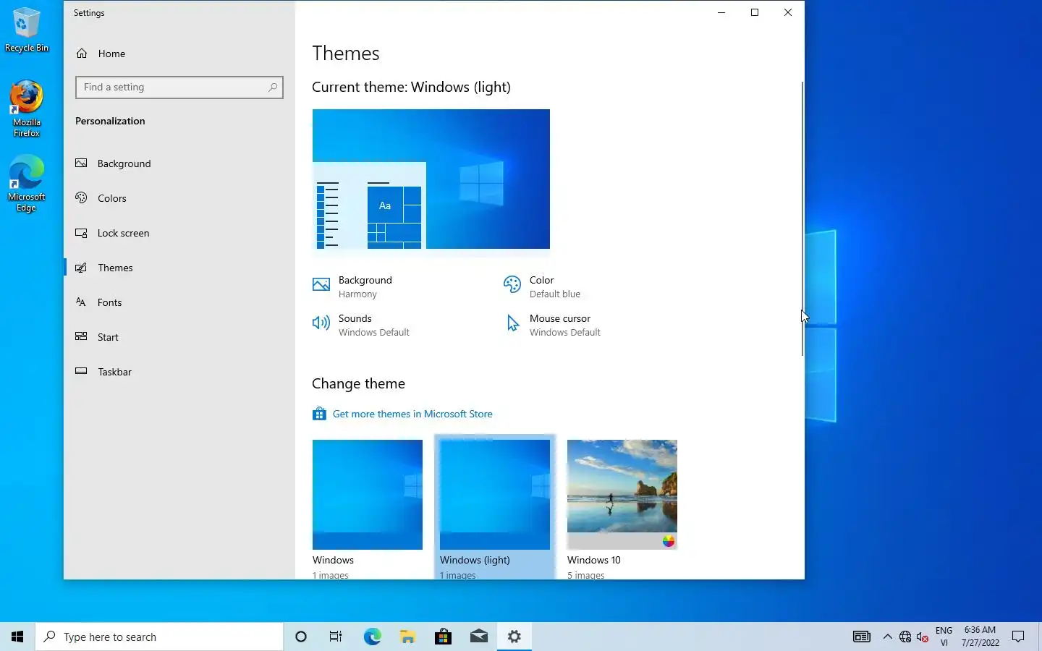Click the Background image icon under current theme
This screenshot has width=1042, height=651.
pyautogui.click(x=321, y=285)
